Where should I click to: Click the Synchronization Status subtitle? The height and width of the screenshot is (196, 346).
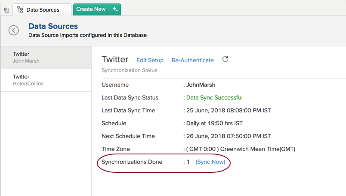click(x=129, y=70)
